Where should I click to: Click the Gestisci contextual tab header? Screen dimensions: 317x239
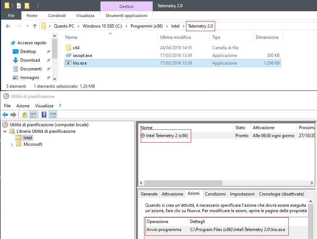click(x=126, y=7)
